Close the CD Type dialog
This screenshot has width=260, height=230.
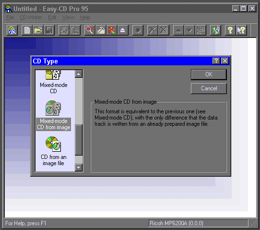[x=225, y=61]
